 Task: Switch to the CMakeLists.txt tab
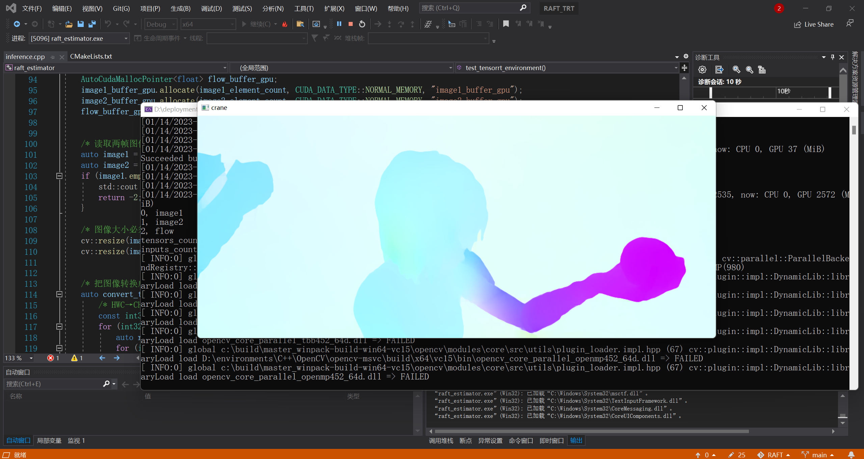point(91,57)
